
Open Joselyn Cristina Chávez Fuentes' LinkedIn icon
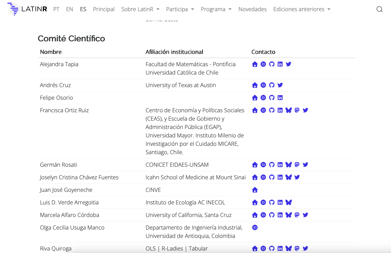coord(280,177)
